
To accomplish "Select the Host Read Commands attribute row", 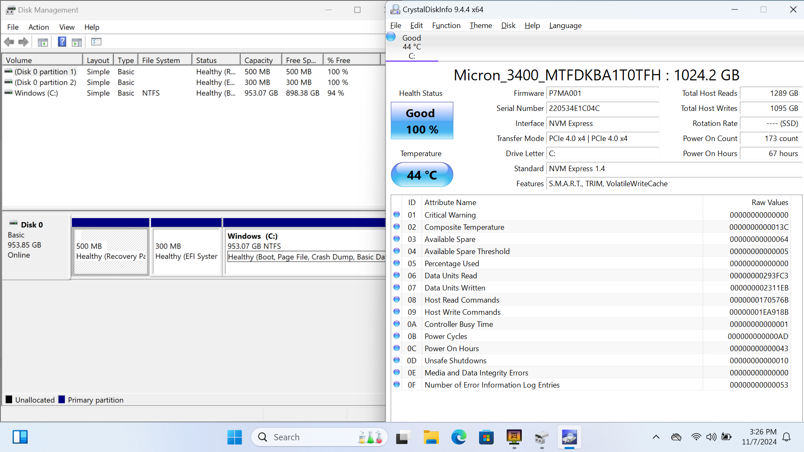I will click(x=591, y=300).
